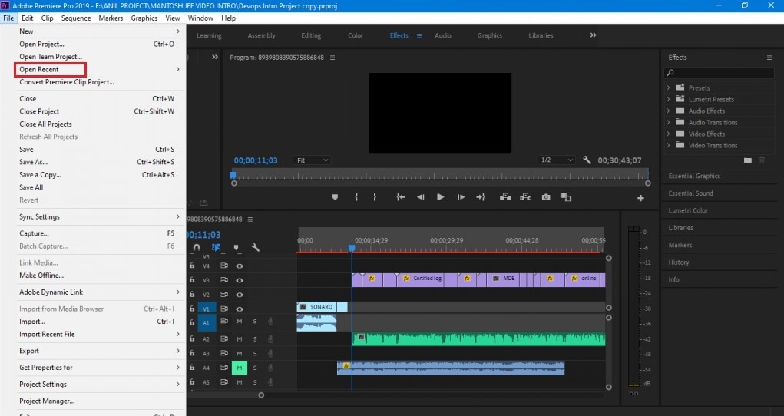This screenshot has height=416, width=784.
Task: Open the playback resolution 1/2 dropdown
Action: 557,160
